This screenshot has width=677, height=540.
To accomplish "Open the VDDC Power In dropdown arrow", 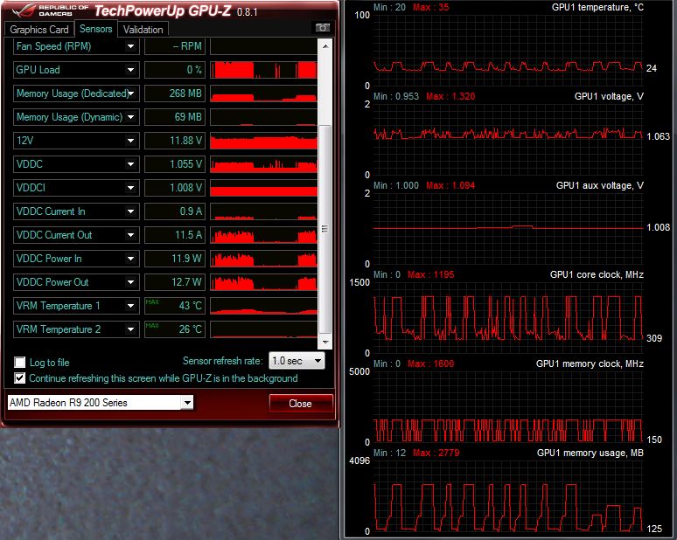I will pyautogui.click(x=130, y=259).
